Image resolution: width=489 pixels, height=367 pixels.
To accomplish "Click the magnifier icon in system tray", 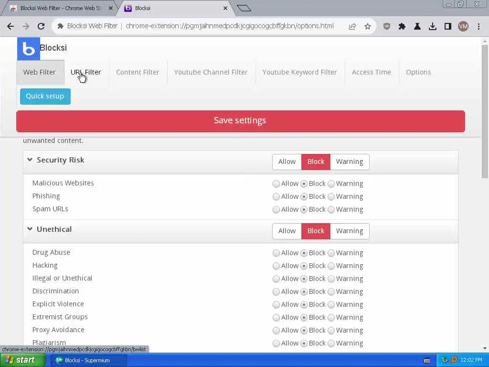I will click(x=454, y=360).
